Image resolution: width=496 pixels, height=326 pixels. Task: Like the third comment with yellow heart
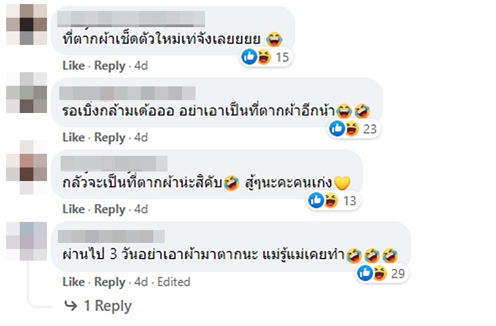pyautogui.click(x=74, y=210)
